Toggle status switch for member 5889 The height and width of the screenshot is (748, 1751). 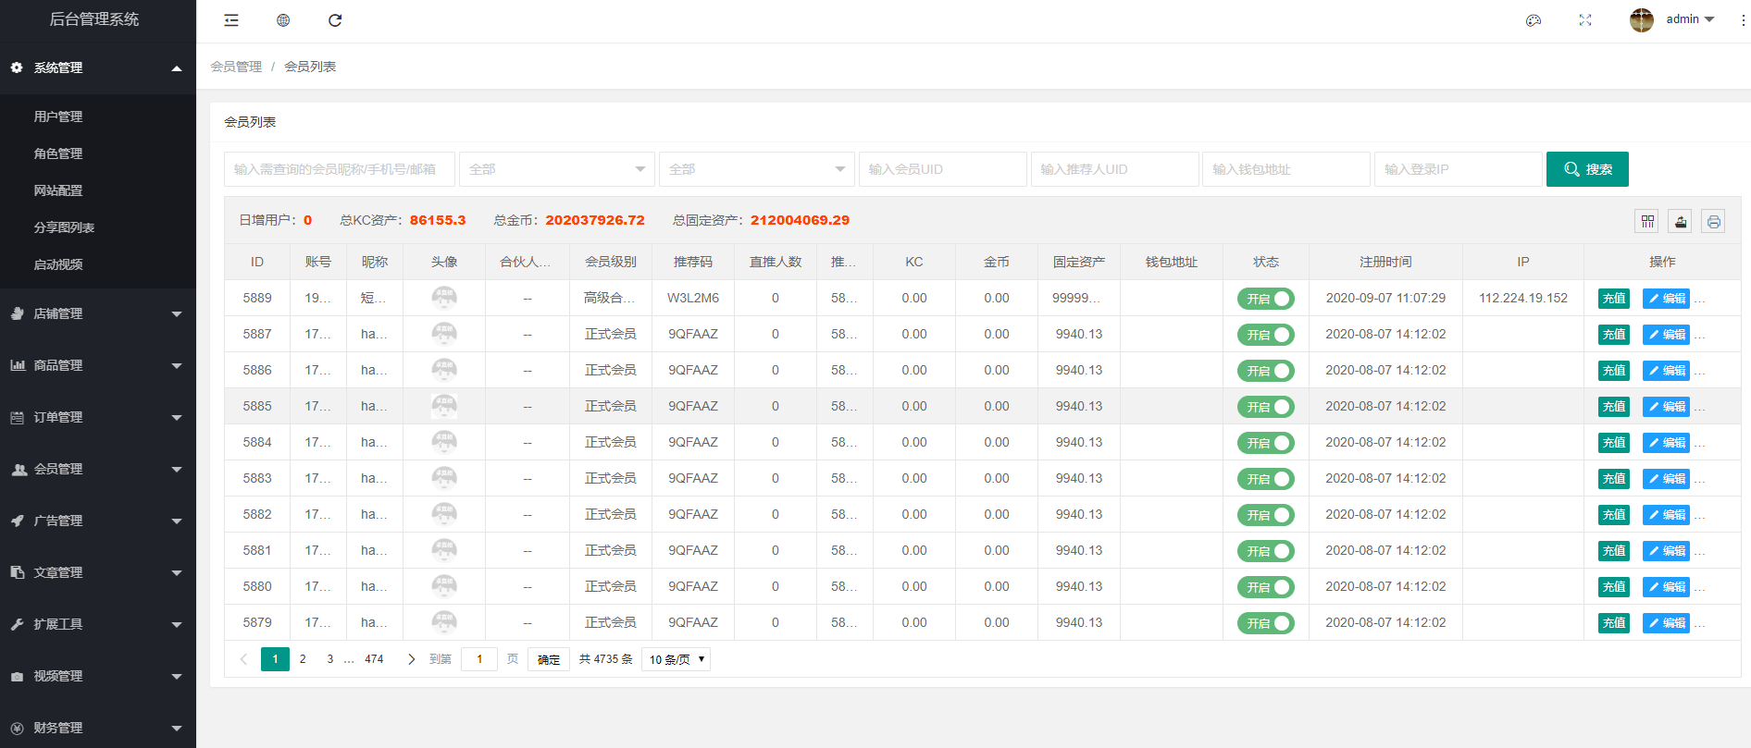click(x=1265, y=299)
